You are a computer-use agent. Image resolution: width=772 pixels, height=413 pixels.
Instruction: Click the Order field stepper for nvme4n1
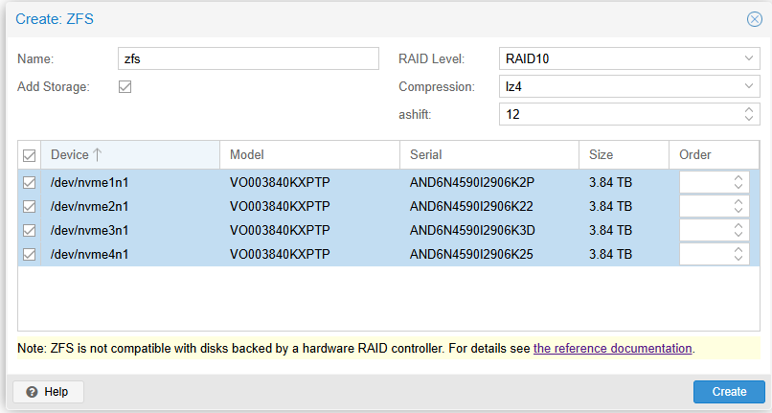tap(738, 254)
